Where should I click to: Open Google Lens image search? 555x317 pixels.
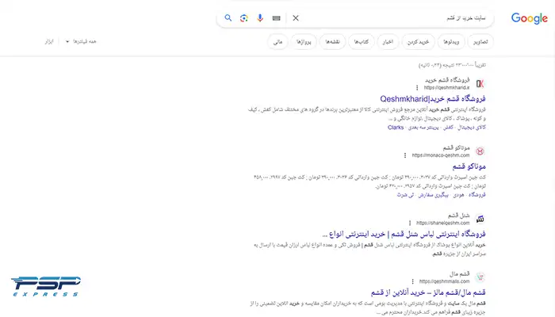point(244,18)
